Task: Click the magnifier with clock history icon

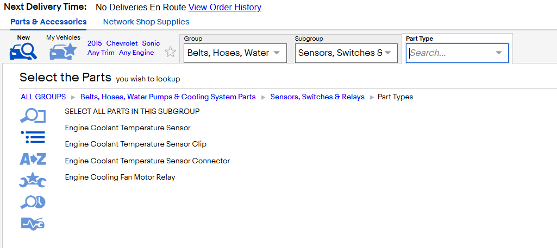Action: click(x=33, y=202)
